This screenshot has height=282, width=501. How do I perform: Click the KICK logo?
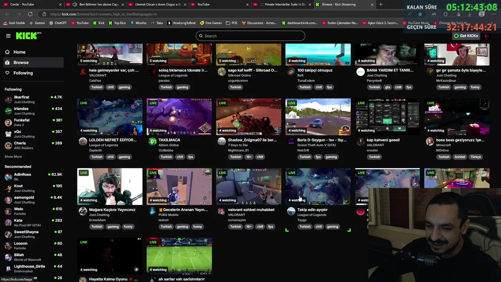coord(29,36)
